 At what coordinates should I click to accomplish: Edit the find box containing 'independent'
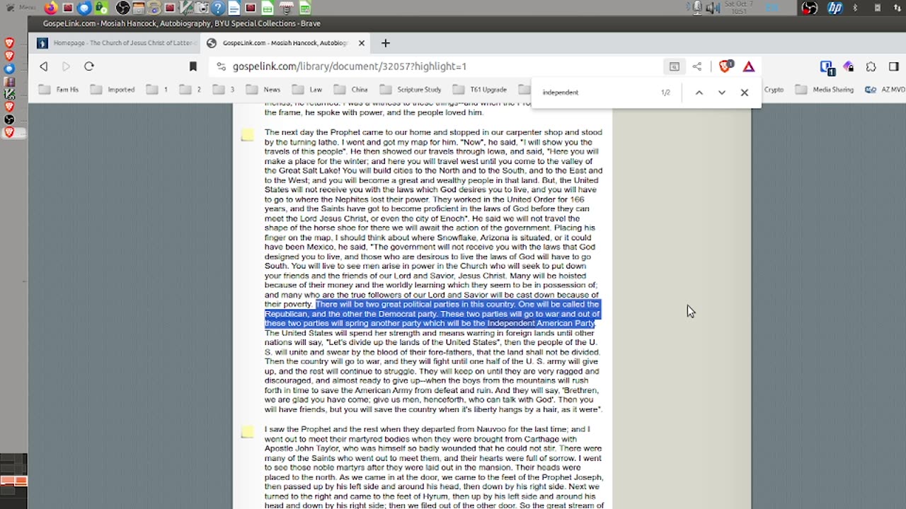[595, 93]
